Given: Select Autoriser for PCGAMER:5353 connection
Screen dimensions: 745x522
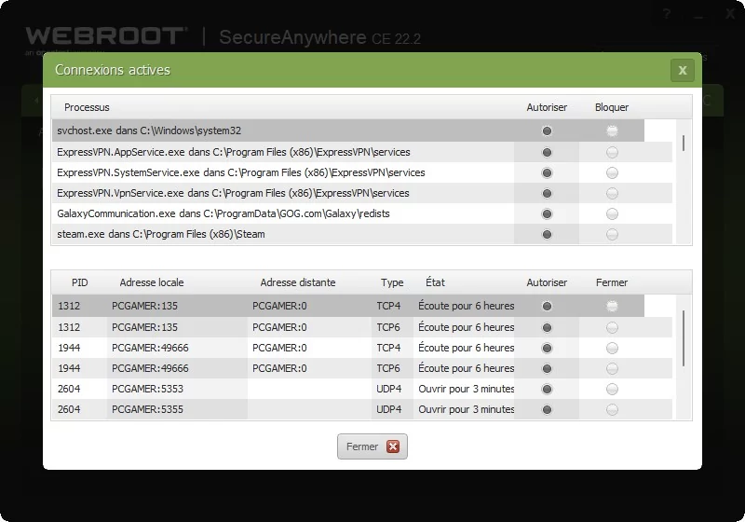Looking at the screenshot, I should click(x=547, y=389).
